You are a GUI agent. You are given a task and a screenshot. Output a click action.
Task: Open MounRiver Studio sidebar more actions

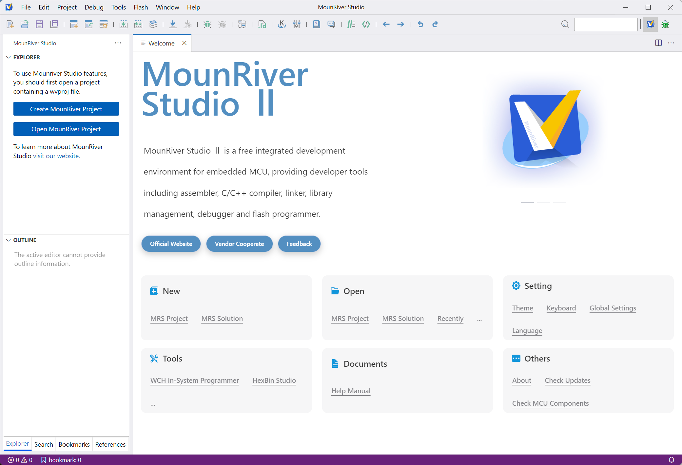118,43
